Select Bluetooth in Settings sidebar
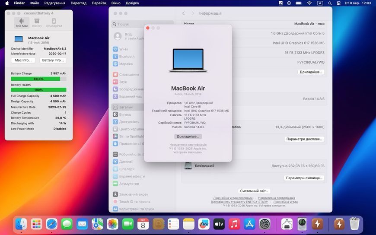Viewport: 376px width, 235px height. click(x=128, y=57)
